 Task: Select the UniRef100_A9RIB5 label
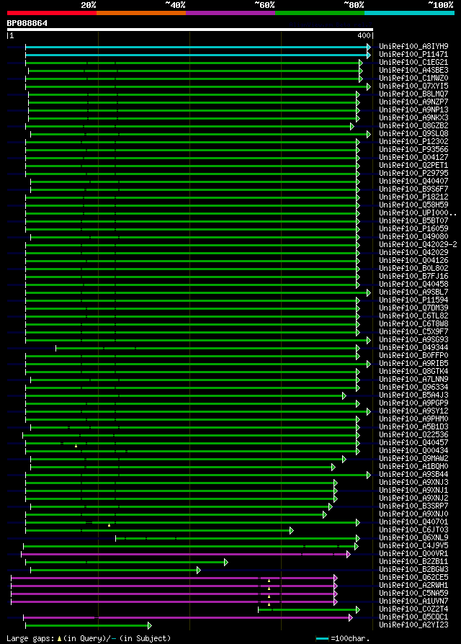tap(413, 363)
